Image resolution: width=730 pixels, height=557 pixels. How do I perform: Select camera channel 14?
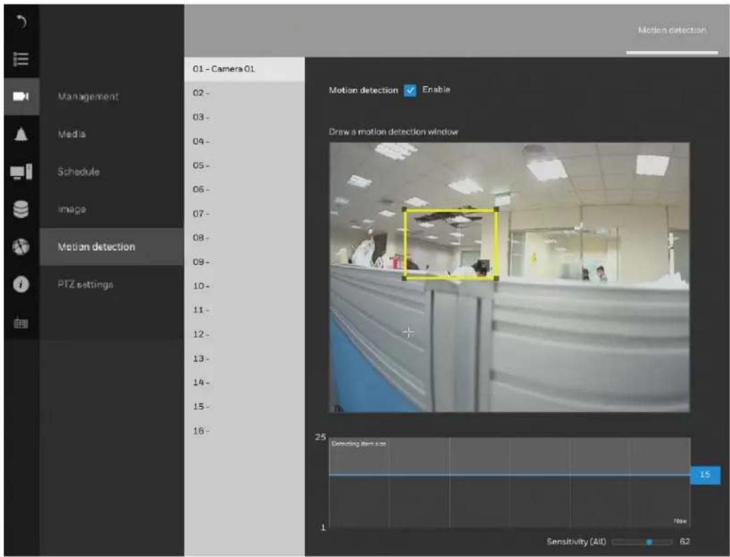(244, 383)
